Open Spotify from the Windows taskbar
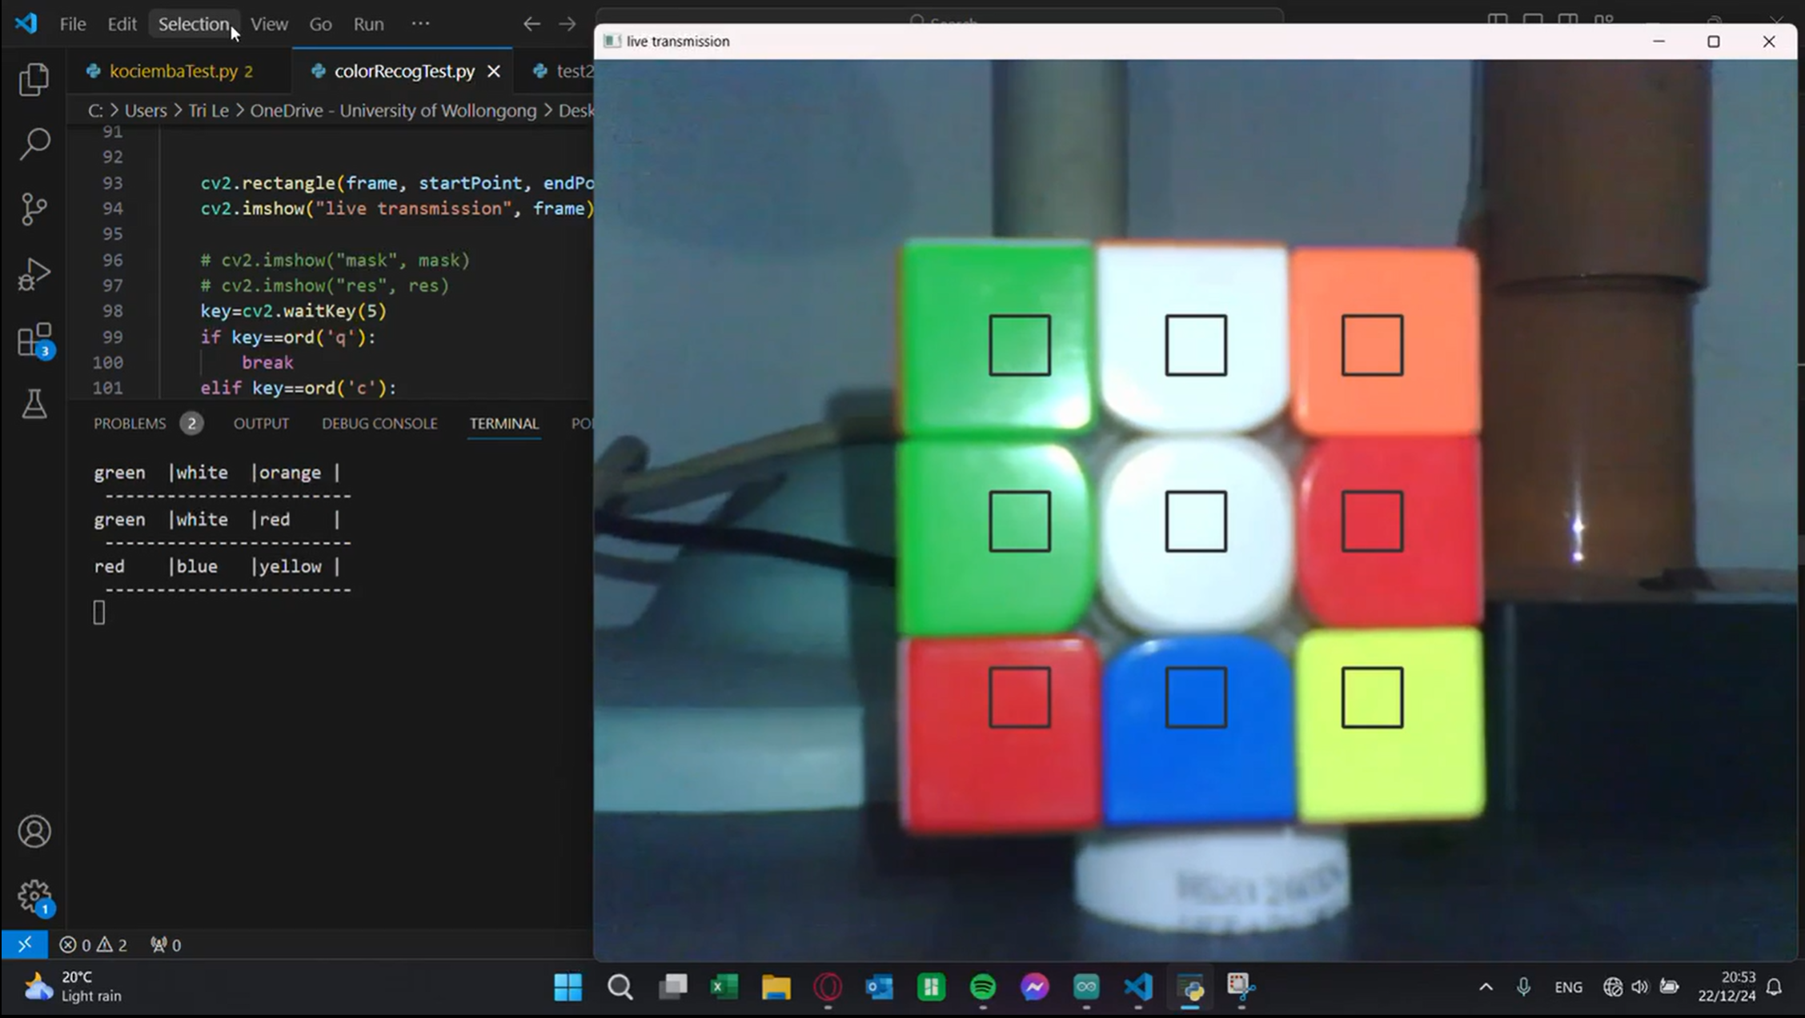This screenshot has height=1018, width=1805. point(983,987)
